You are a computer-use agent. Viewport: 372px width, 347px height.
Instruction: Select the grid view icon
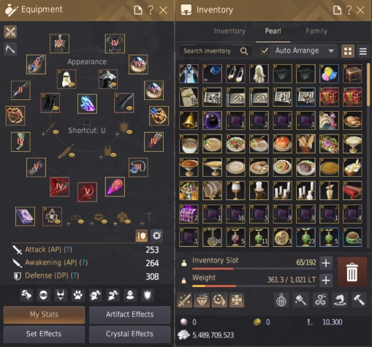click(348, 51)
